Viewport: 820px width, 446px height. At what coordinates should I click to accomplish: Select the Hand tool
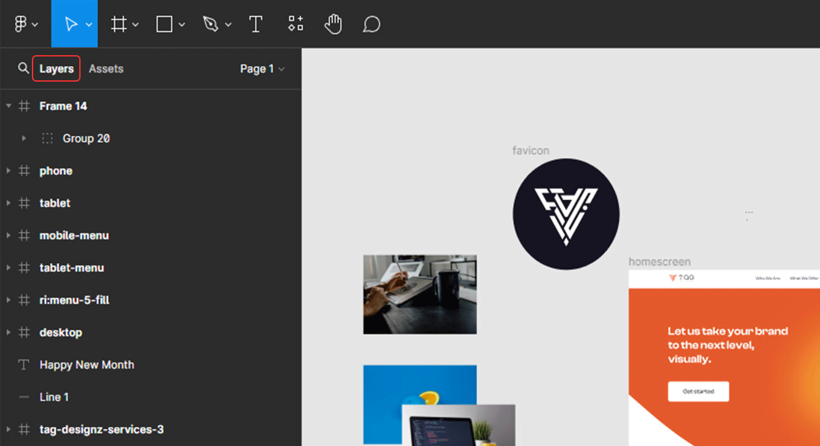(x=333, y=24)
